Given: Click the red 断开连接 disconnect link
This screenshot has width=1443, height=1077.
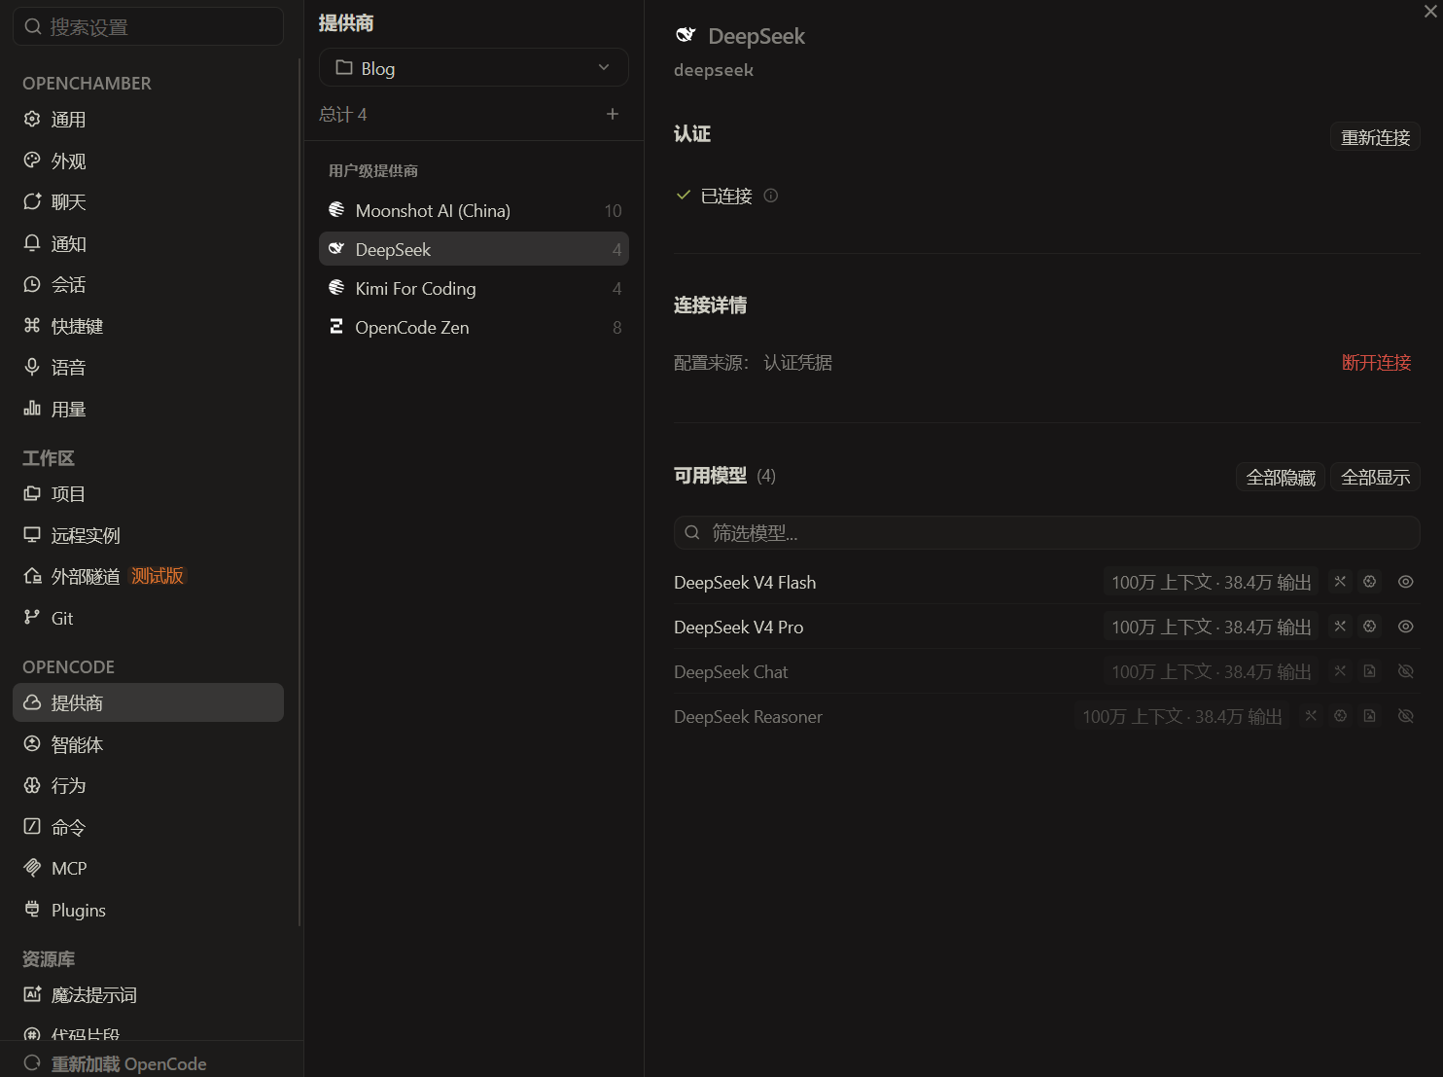Looking at the screenshot, I should (1376, 363).
